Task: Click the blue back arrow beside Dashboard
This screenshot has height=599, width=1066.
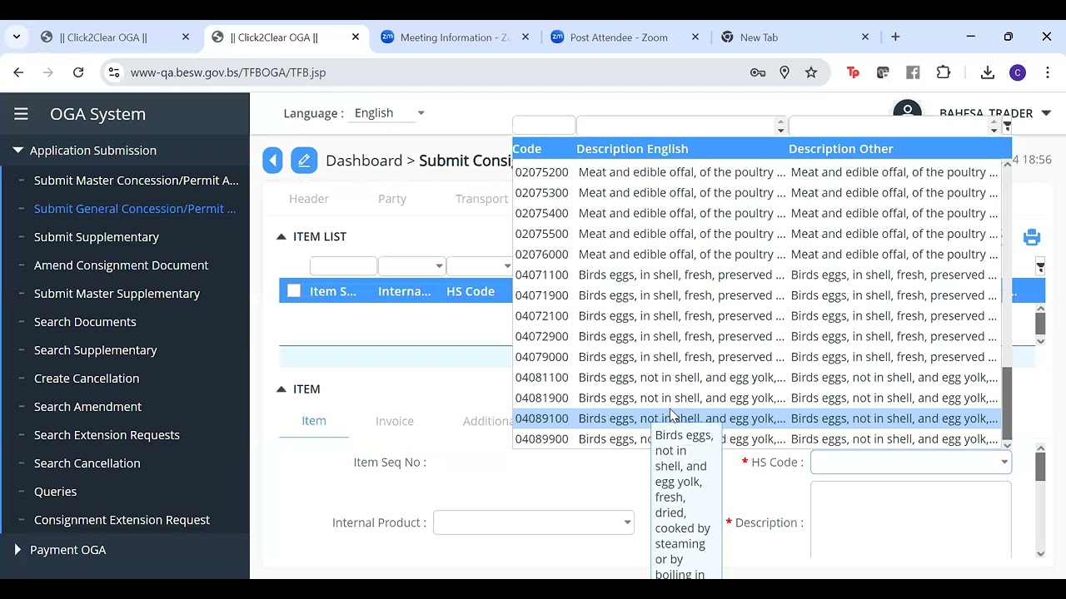Action: coord(272,161)
